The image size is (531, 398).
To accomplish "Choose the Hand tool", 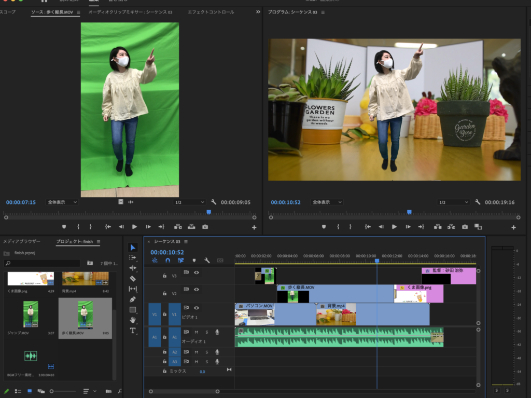I will 133,320.
